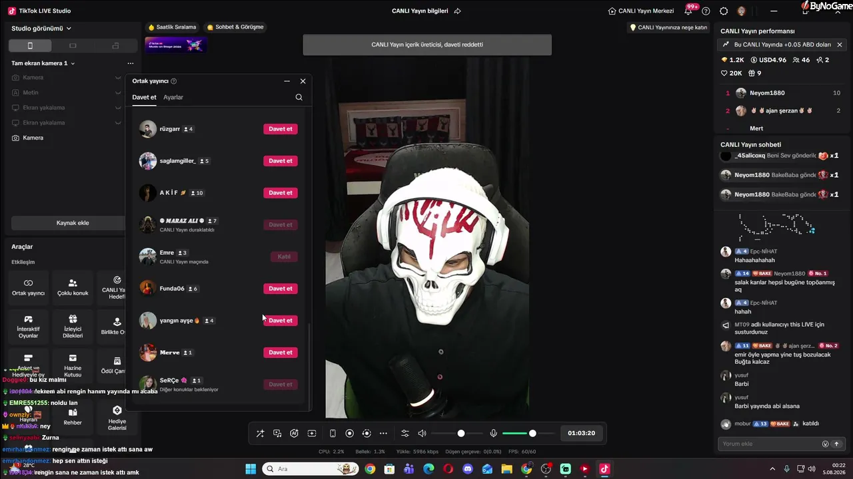Click the magic wand effects icon
This screenshot has height=479, width=853.
pyautogui.click(x=260, y=433)
